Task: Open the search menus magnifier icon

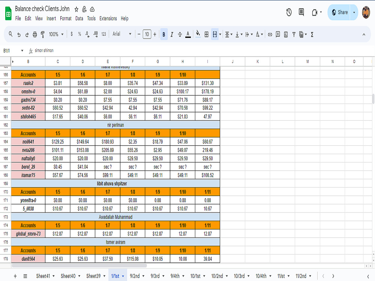Action: (10, 34)
